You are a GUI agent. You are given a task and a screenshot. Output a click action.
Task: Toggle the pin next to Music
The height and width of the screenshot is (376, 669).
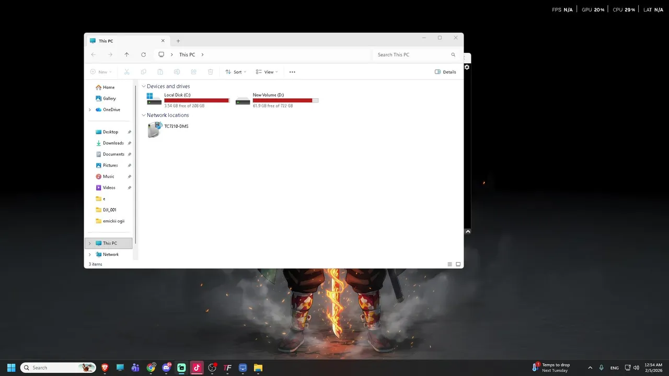point(129,177)
